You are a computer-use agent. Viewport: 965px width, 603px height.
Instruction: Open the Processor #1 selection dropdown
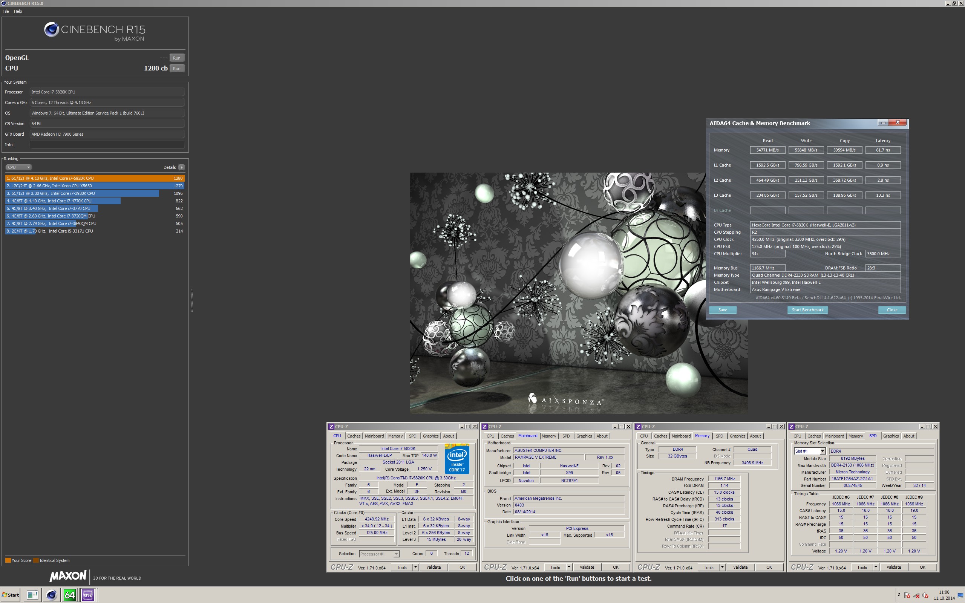coord(379,554)
